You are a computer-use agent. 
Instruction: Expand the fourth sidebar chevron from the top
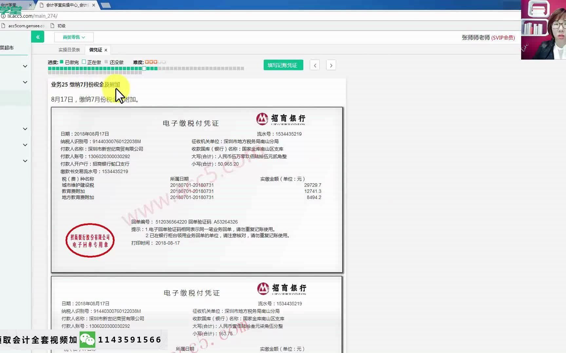25,145
